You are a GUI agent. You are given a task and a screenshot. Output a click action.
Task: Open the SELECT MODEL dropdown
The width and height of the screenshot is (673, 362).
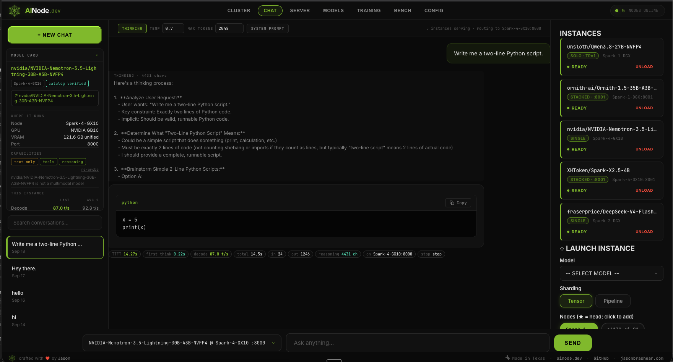coord(611,273)
